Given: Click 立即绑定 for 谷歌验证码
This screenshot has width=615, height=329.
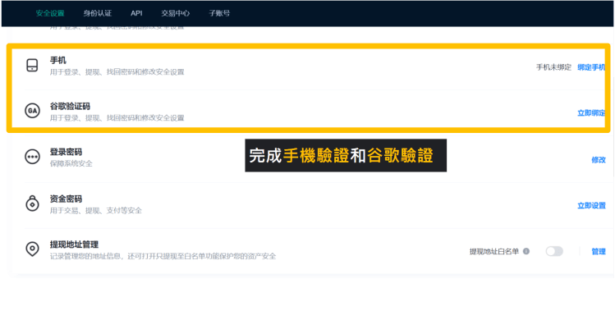Looking at the screenshot, I should 591,113.
